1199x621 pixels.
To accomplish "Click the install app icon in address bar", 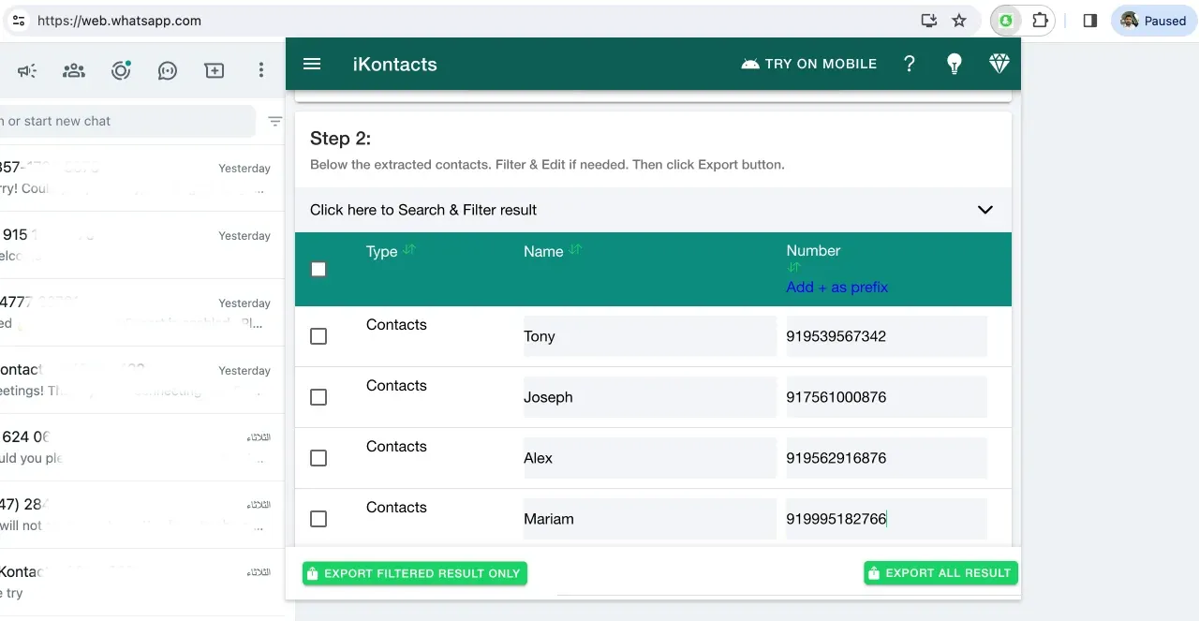I will pos(929,20).
